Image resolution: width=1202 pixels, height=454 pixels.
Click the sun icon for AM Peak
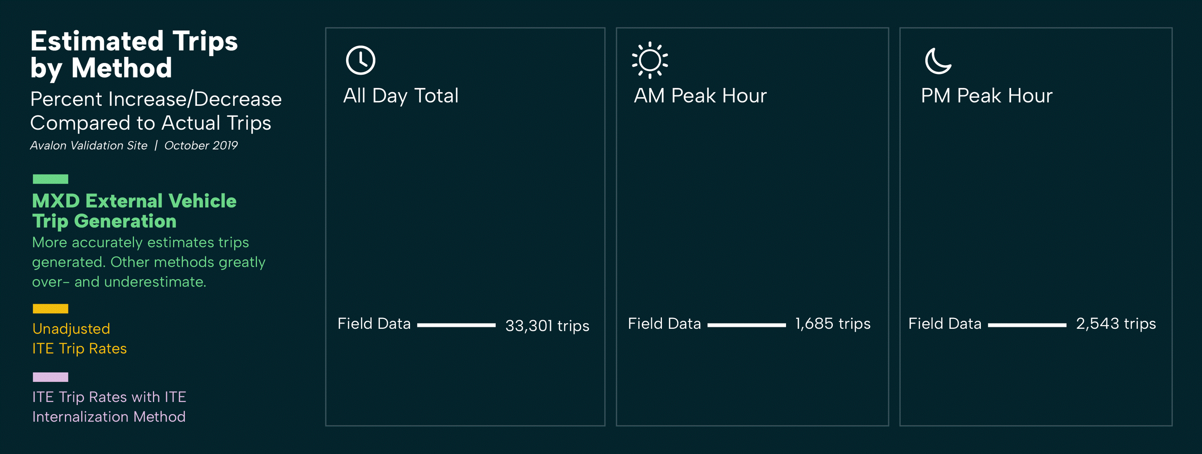[649, 60]
